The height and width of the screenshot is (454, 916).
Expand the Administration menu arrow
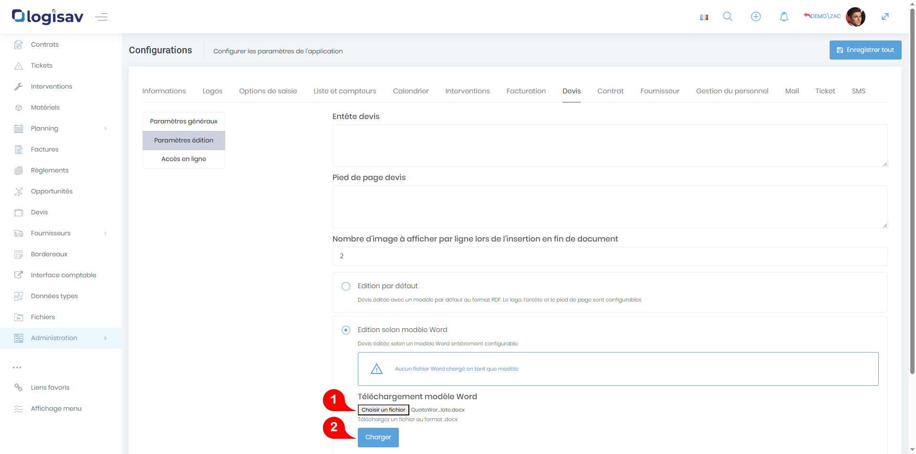pyautogui.click(x=105, y=338)
